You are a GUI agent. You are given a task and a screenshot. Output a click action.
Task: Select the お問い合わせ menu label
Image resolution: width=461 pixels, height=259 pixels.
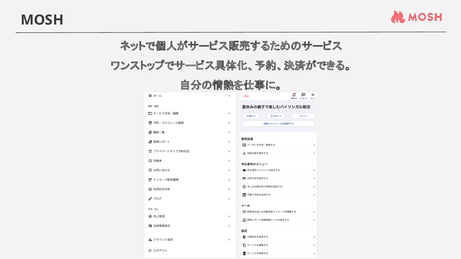pos(162,170)
